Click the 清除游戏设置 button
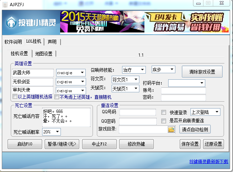Screen dimensions: 233x172 (x=202, y=71)
